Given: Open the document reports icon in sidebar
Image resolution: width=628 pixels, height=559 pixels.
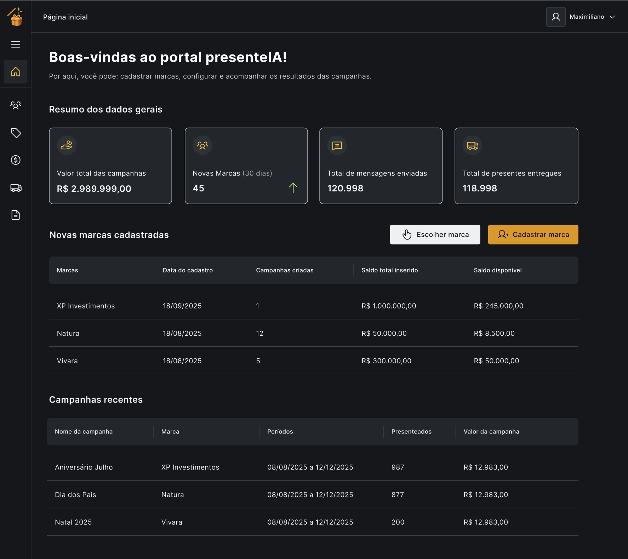Looking at the screenshot, I should [16, 215].
